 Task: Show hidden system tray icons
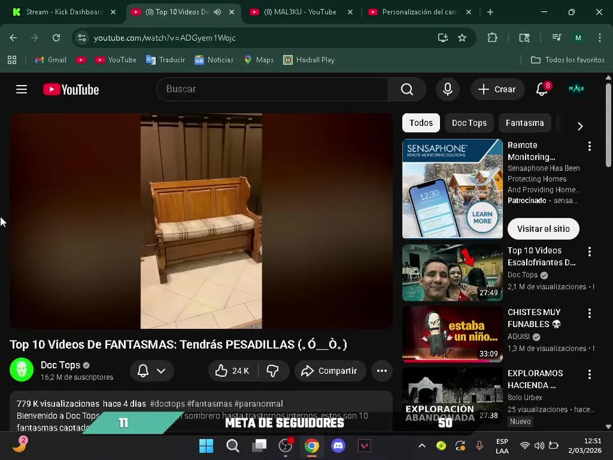click(x=422, y=445)
